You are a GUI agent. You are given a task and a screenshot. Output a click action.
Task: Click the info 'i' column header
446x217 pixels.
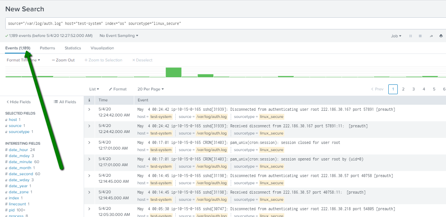[89, 100]
